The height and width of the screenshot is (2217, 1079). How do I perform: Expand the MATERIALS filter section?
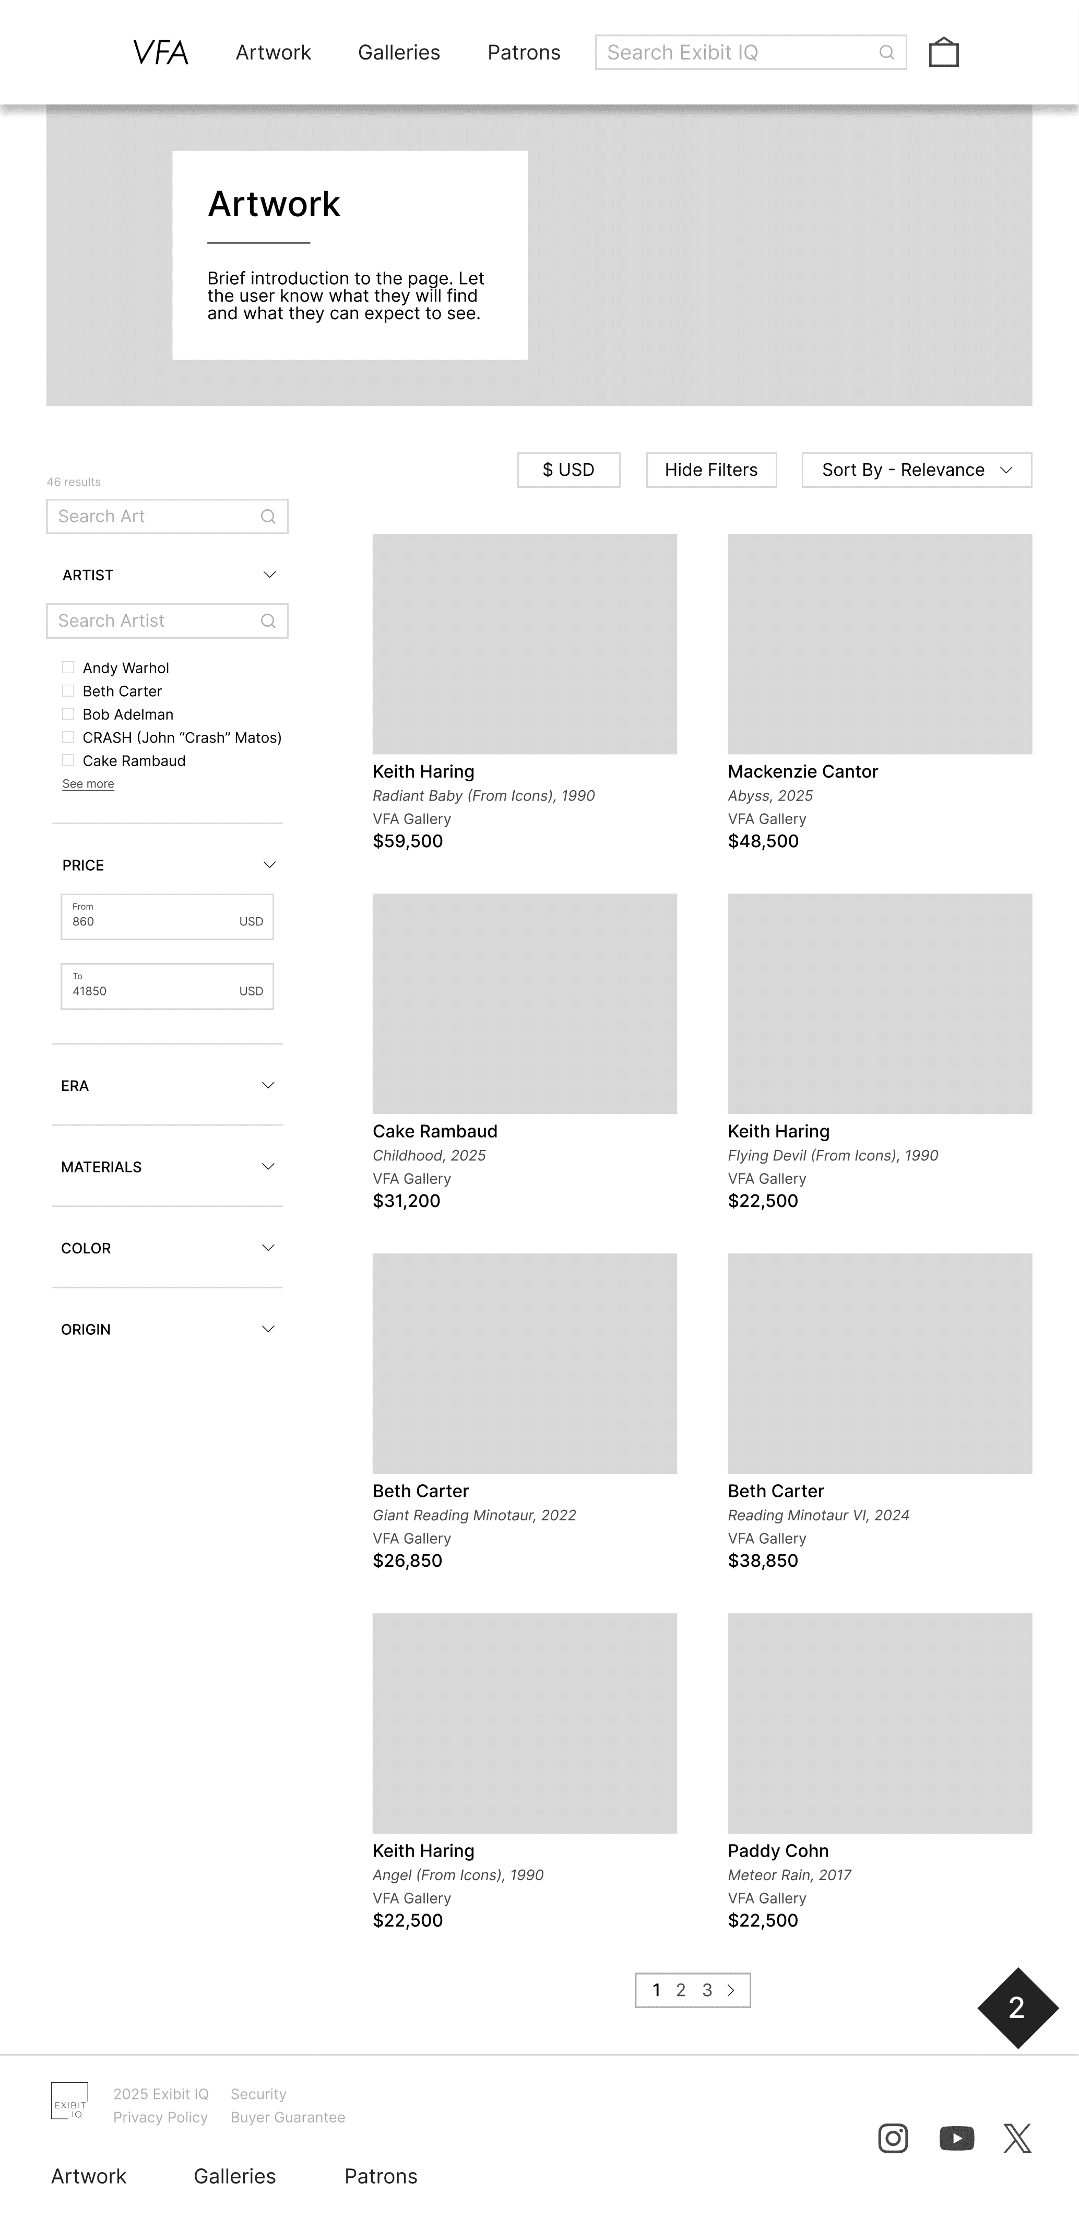(x=268, y=1166)
